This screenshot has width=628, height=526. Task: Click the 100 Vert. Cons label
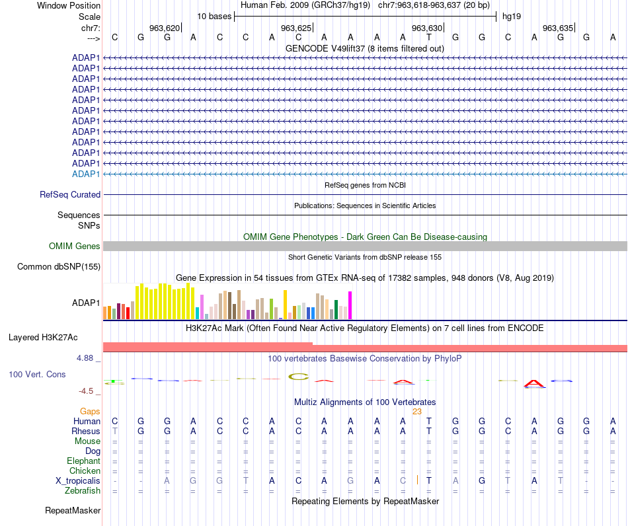(37, 374)
